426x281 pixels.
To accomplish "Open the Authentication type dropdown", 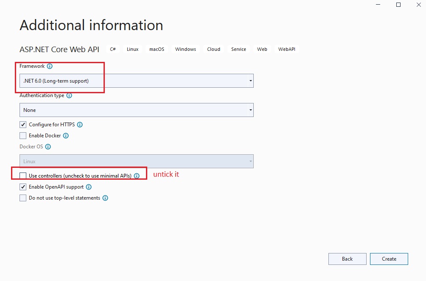I will pyautogui.click(x=136, y=110).
